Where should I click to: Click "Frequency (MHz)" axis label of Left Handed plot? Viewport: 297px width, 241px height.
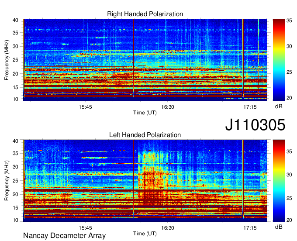coord(7,181)
